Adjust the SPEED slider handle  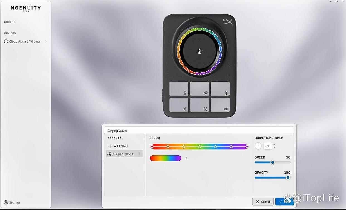[273, 162]
